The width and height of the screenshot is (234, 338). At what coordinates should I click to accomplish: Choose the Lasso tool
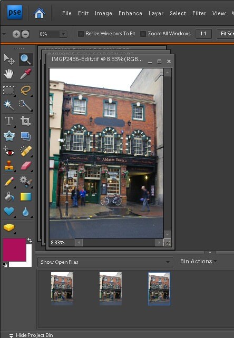pyautogui.click(x=26, y=91)
